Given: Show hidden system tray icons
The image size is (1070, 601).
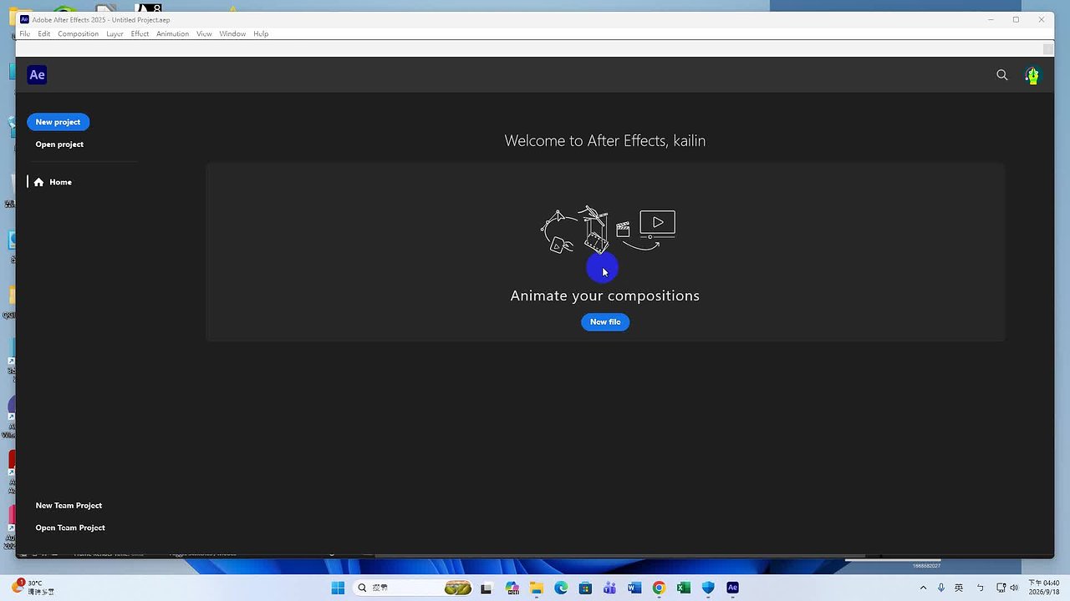Looking at the screenshot, I should [x=923, y=588].
